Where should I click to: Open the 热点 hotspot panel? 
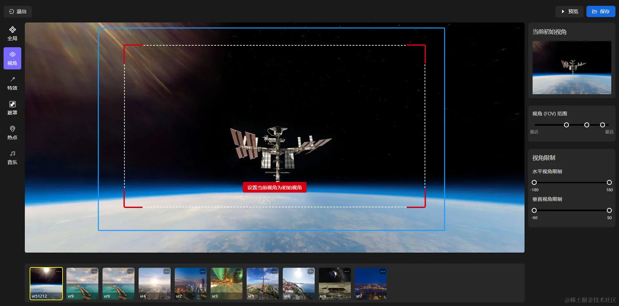pyautogui.click(x=12, y=132)
